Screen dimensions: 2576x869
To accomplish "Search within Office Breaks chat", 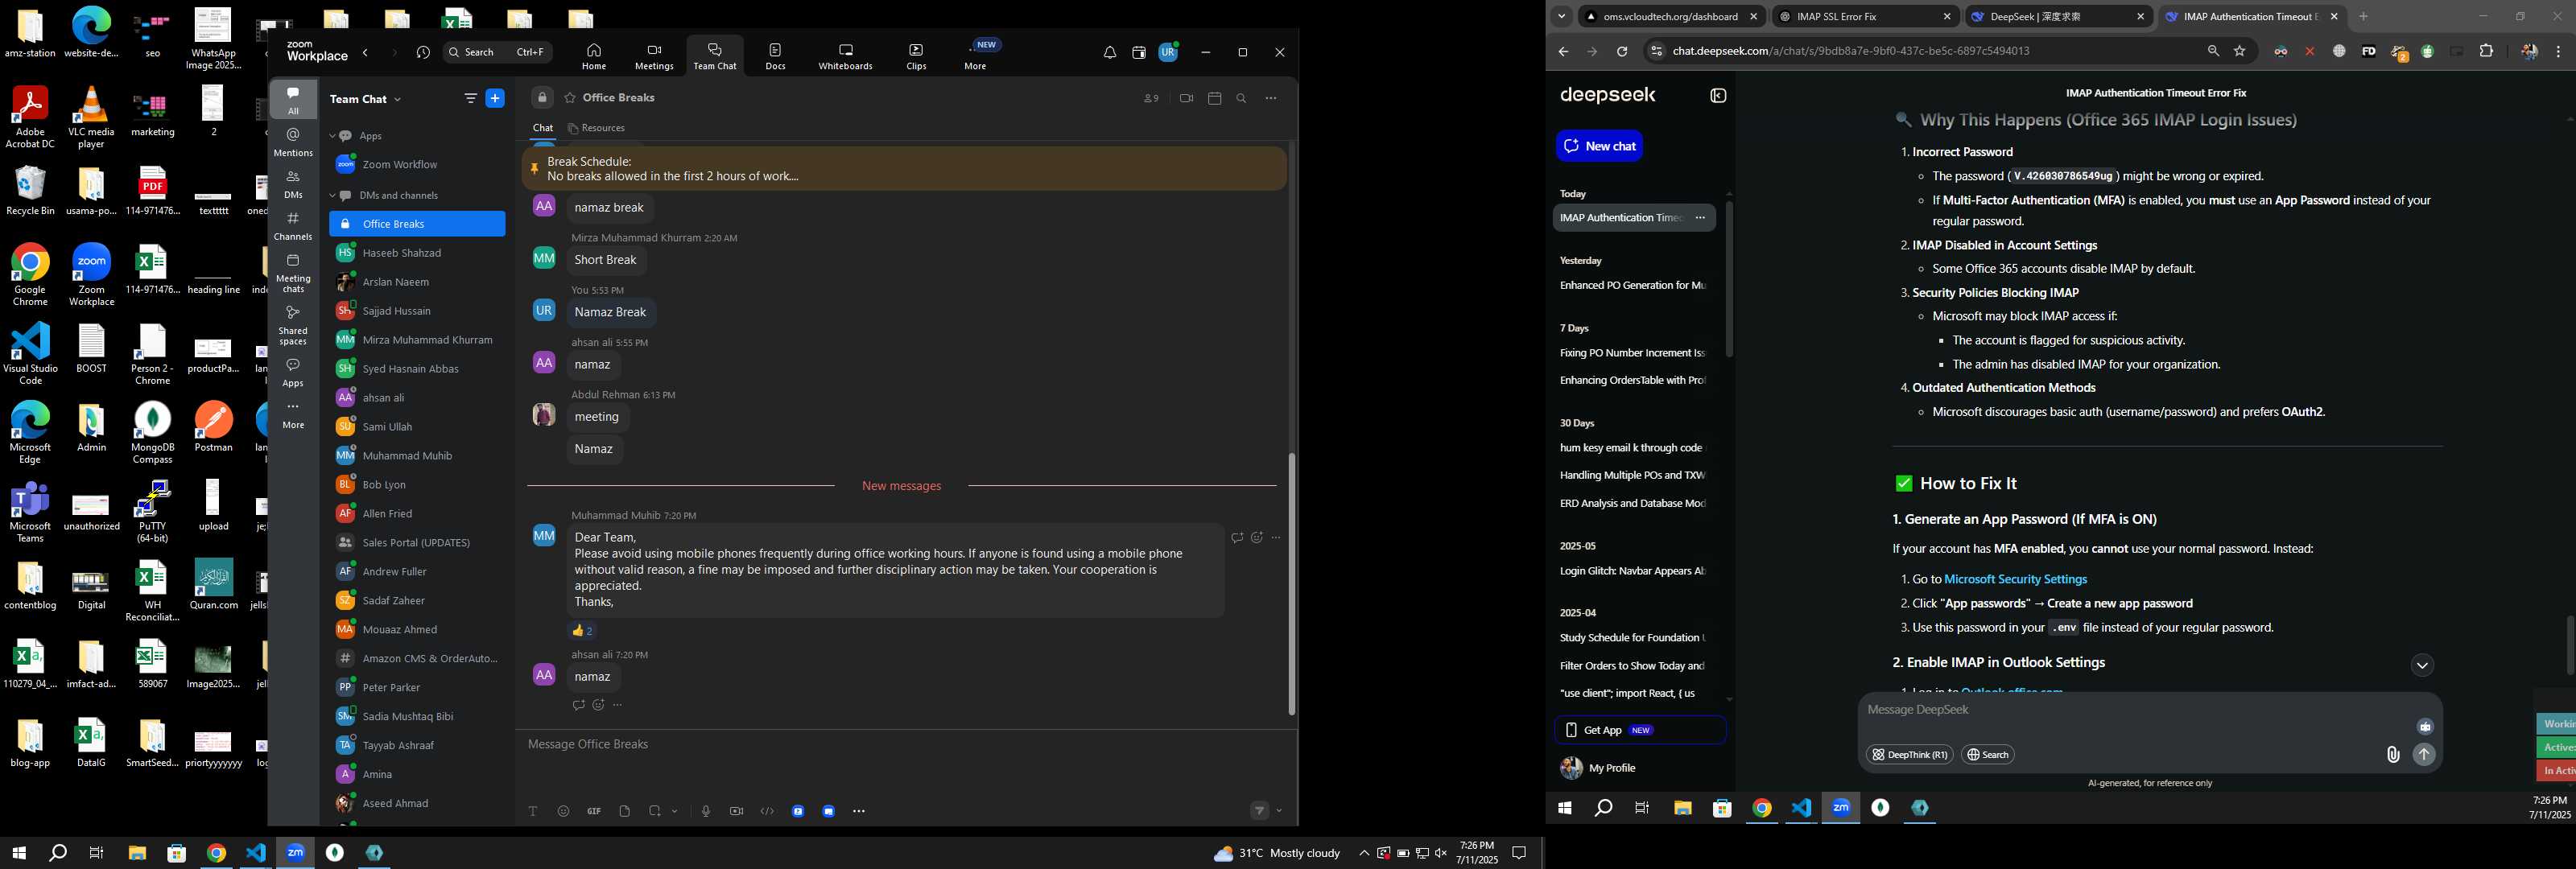I will coord(1241,98).
